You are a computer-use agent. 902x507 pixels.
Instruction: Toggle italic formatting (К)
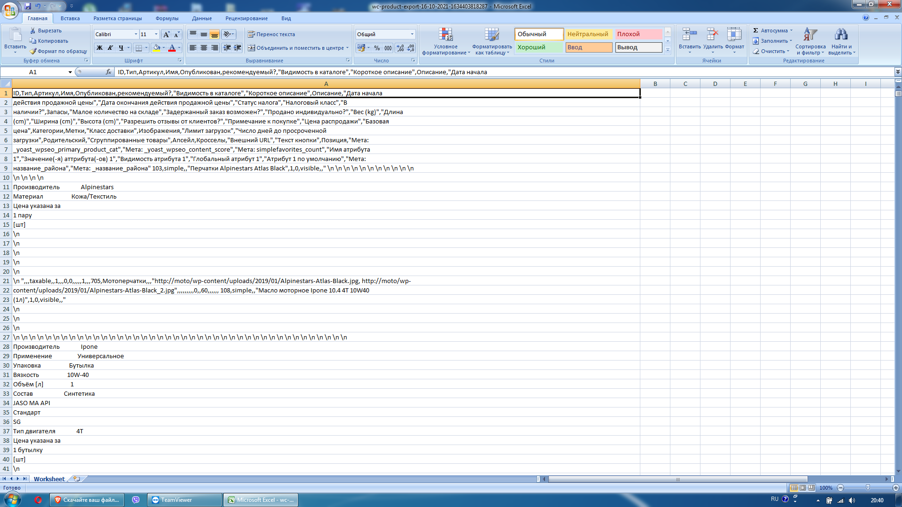110,48
